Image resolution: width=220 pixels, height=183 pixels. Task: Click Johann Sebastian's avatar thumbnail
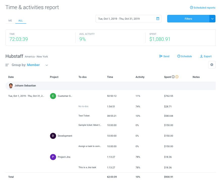coord(11,86)
